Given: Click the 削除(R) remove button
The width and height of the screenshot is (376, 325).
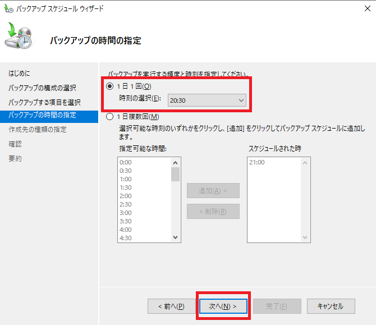Looking at the screenshot, I should pos(213,212).
